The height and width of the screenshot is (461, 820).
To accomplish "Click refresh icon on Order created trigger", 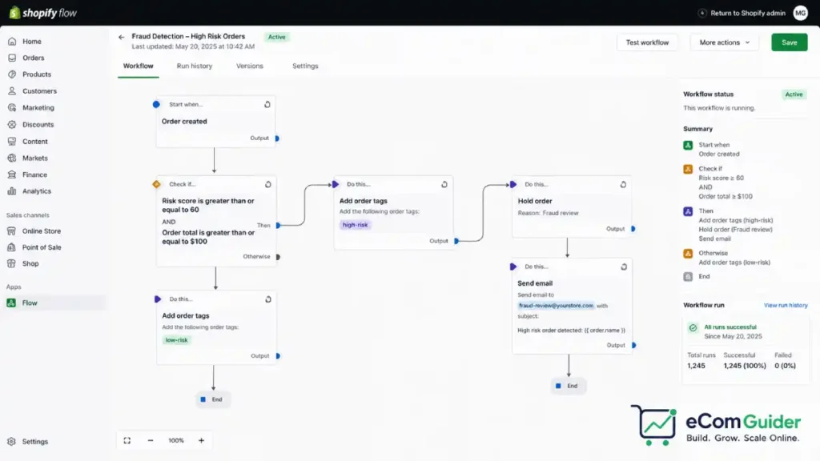I will (x=267, y=105).
